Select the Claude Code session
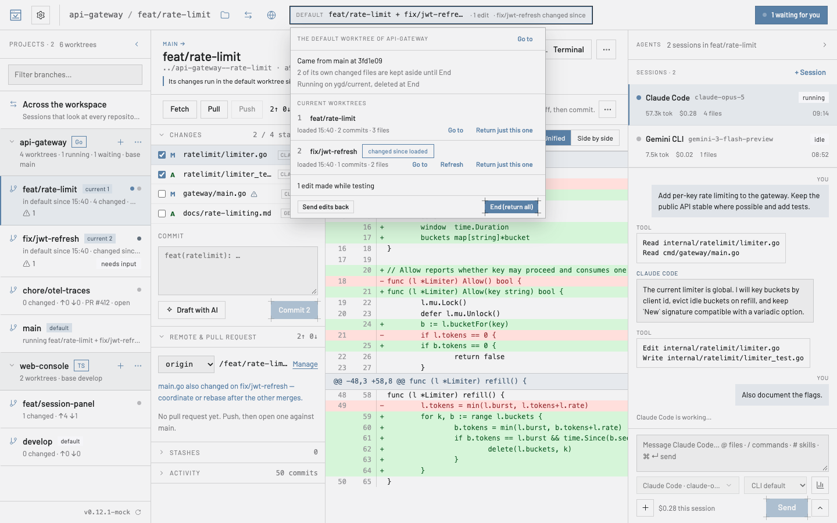 click(732, 105)
